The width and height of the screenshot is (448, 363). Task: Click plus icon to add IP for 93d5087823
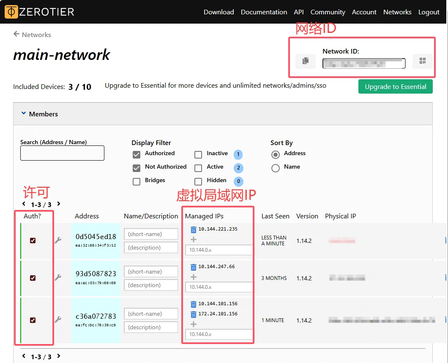coord(194,277)
